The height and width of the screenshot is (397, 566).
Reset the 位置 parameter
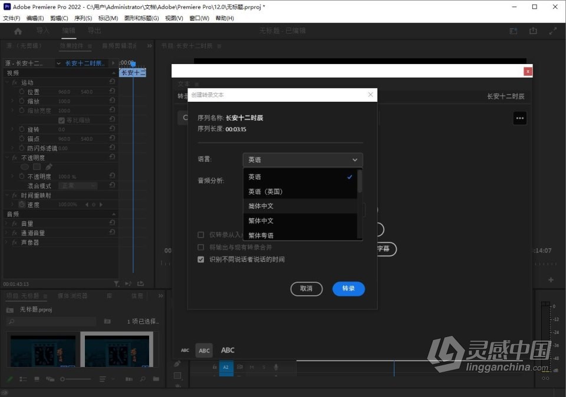pos(112,91)
